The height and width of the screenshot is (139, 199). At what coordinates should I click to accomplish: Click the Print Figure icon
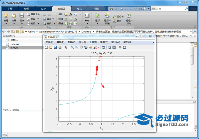click(x=60, y=47)
